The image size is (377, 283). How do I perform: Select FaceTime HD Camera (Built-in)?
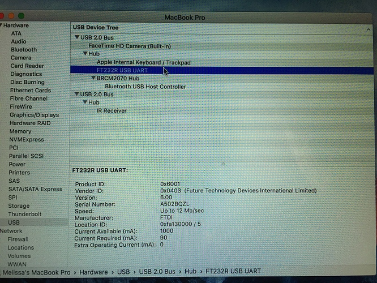pyautogui.click(x=130, y=46)
